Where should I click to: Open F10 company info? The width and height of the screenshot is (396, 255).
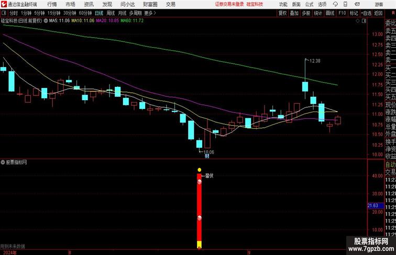point(342,13)
